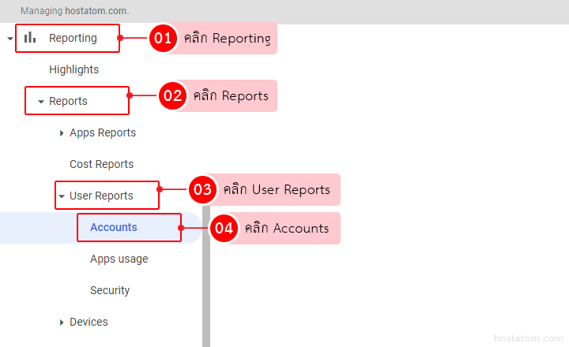Select the Reports label in the sidebar

click(68, 101)
